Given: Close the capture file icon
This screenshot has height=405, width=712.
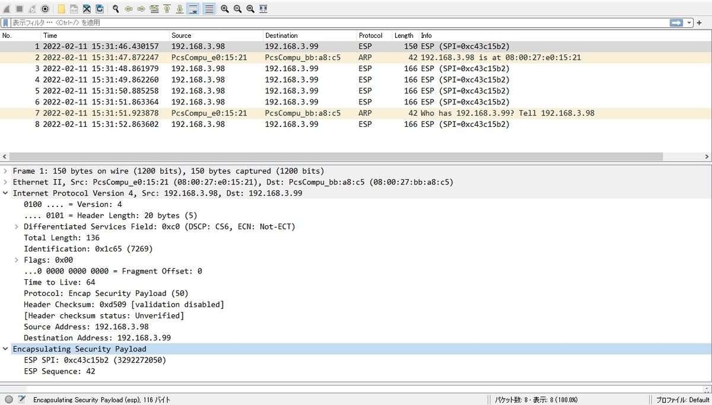Looking at the screenshot, I should point(87,8).
